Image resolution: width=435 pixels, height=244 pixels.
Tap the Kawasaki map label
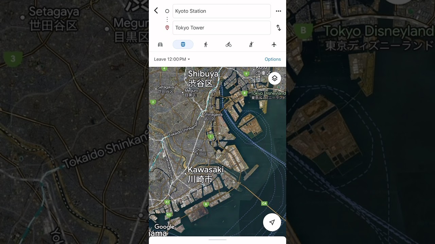[206, 174]
